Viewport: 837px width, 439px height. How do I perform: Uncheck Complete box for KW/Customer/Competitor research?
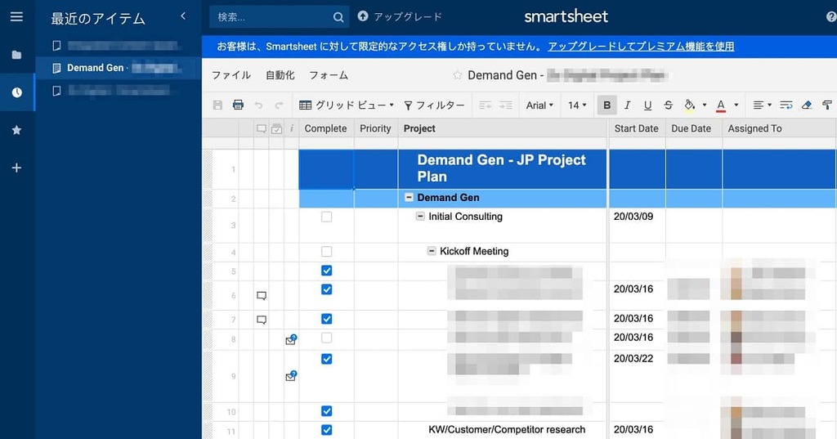[x=327, y=430]
